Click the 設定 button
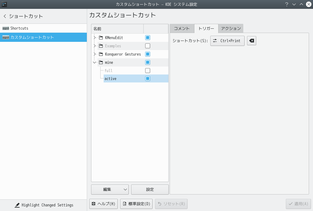Screen dimensions: 313x211 [x=150, y=189]
